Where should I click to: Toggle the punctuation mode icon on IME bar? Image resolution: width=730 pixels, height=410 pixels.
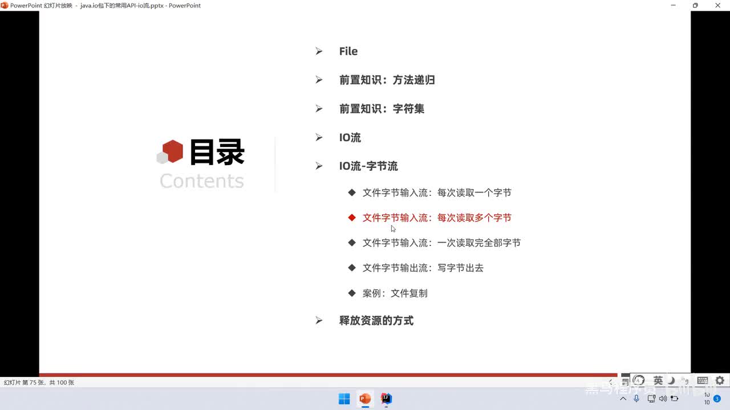(x=686, y=380)
